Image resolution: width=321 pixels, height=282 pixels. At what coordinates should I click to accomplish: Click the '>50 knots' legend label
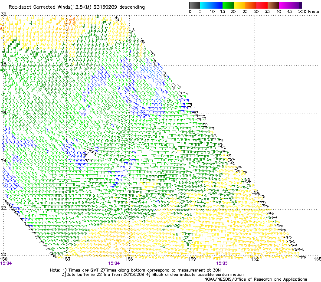308,12
